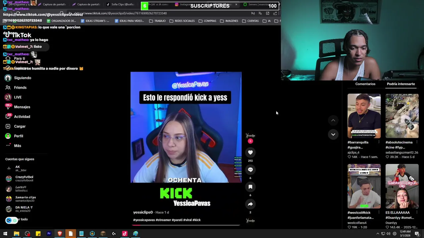424x238 pixels.
Task: Click the #yessicapavas hashtag
Action: click(x=144, y=220)
